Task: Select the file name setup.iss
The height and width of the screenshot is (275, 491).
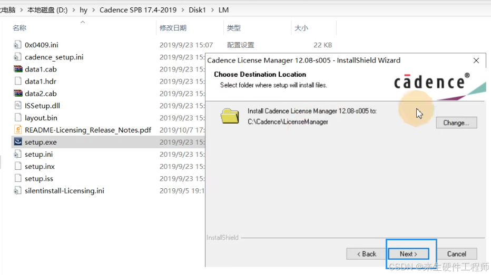Action: click(x=39, y=178)
